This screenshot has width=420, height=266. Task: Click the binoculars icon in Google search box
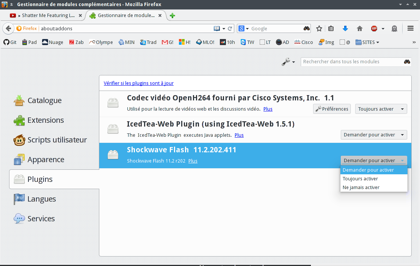[306, 28]
